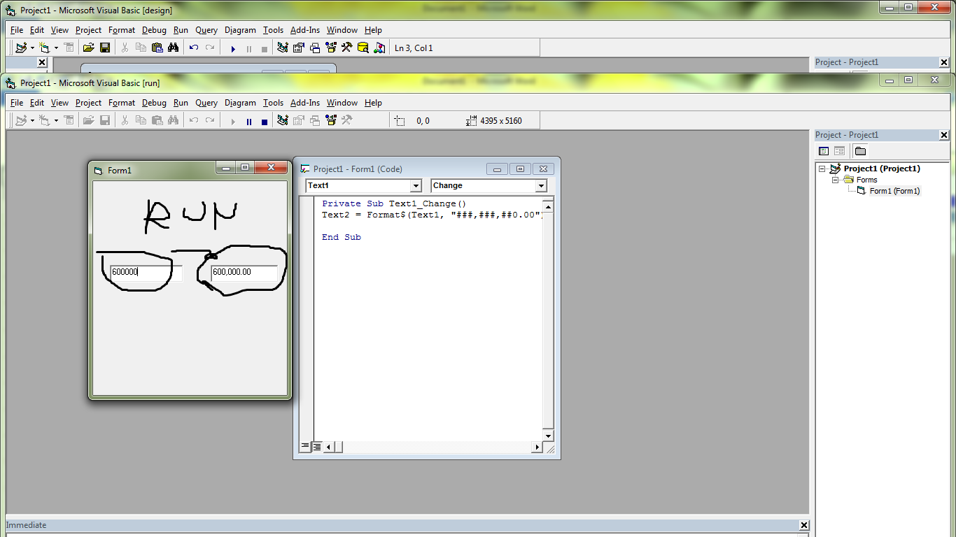Select Forms folder in project tree
Image resolution: width=956 pixels, height=537 pixels.
click(866, 180)
